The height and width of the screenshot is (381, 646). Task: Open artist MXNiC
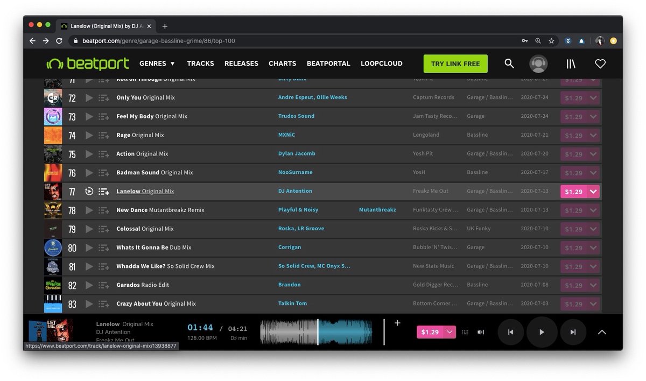pyautogui.click(x=286, y=135)
